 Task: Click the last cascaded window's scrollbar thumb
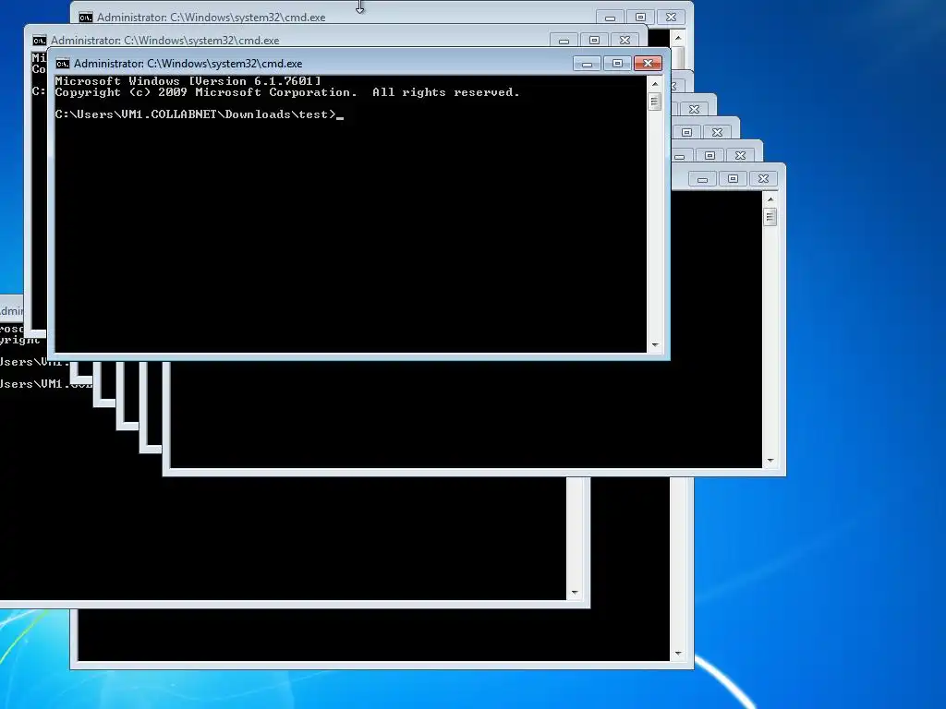pos(770,217)
